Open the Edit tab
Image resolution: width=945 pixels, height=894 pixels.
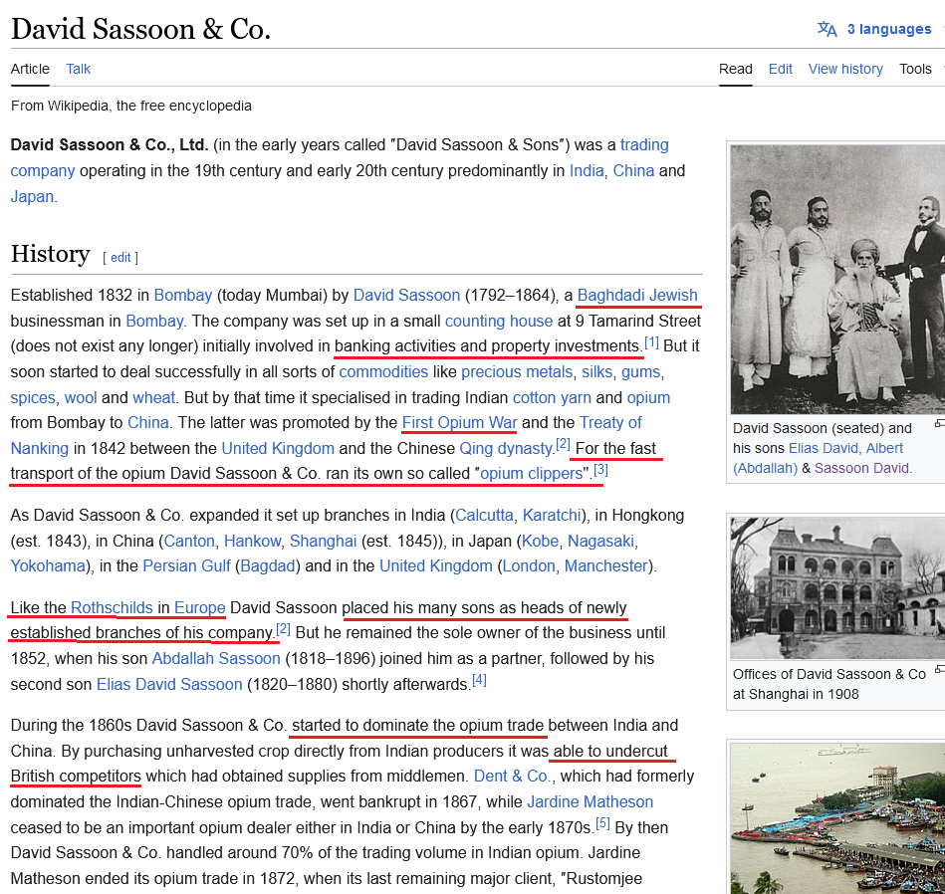pyautogui.click(x=781, y=69)
